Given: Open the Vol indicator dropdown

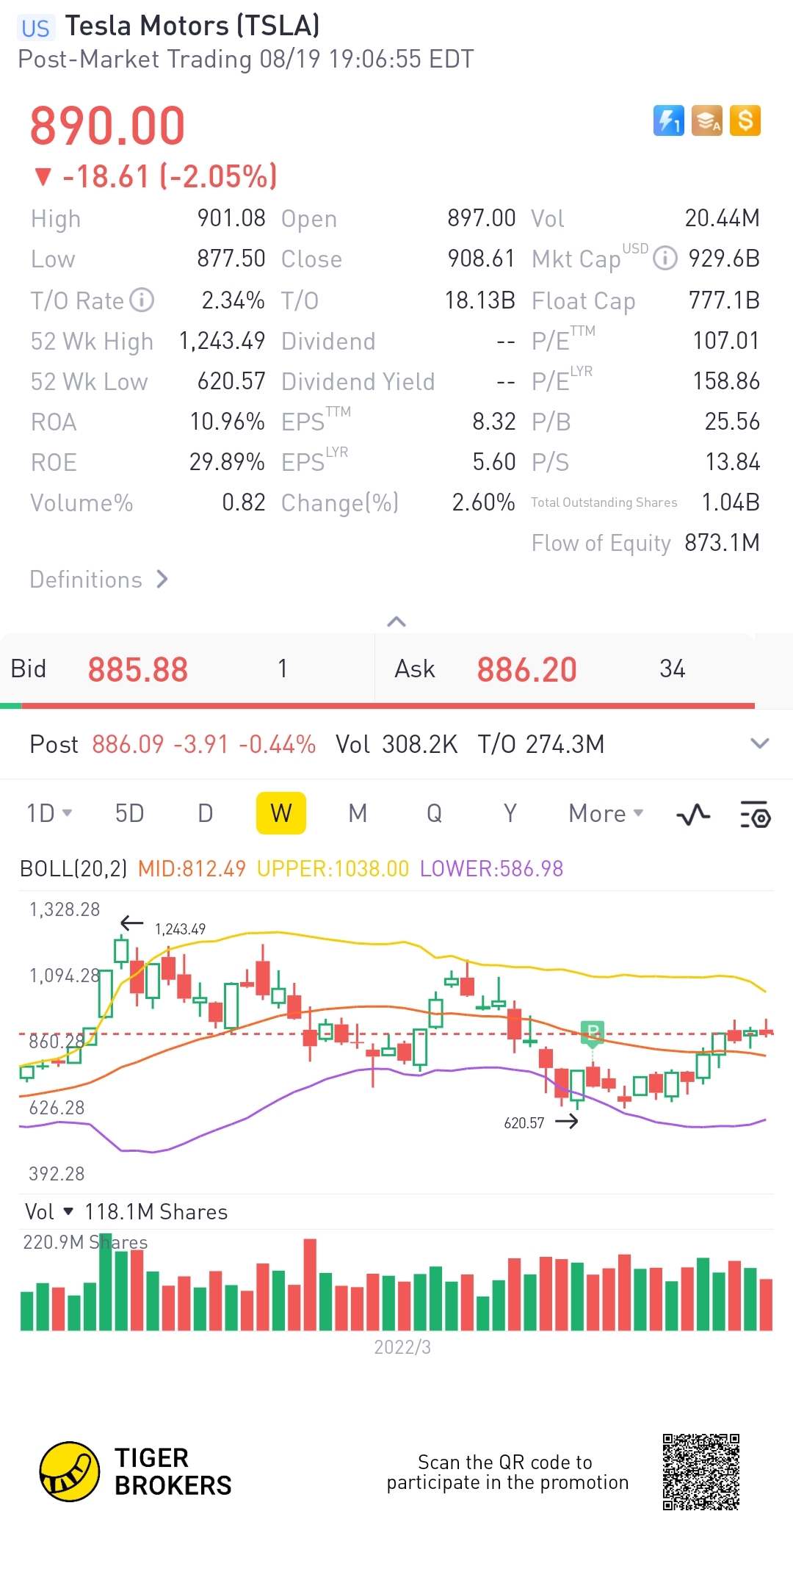Looking at the screenshot, I should [48, 1211].
